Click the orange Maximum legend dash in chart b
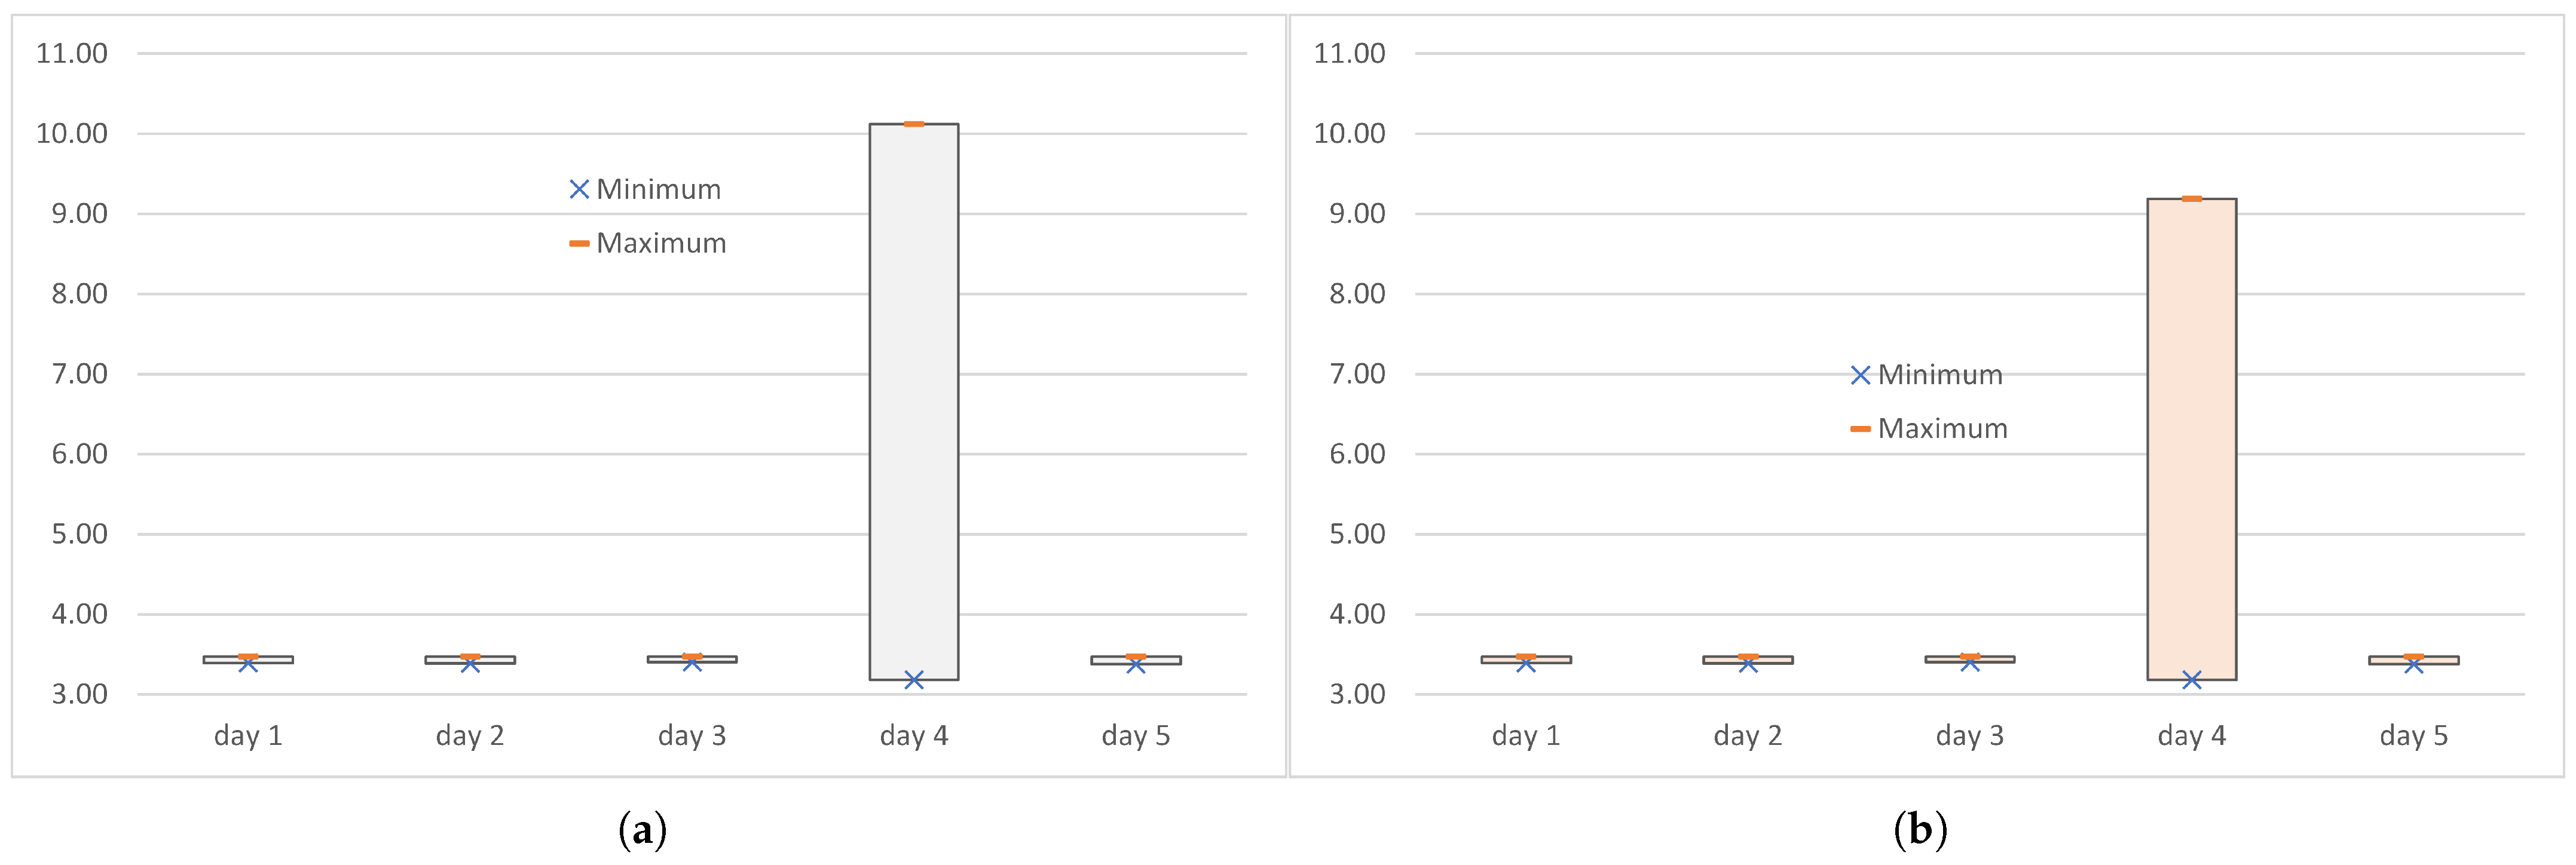 click(1860, 429)
